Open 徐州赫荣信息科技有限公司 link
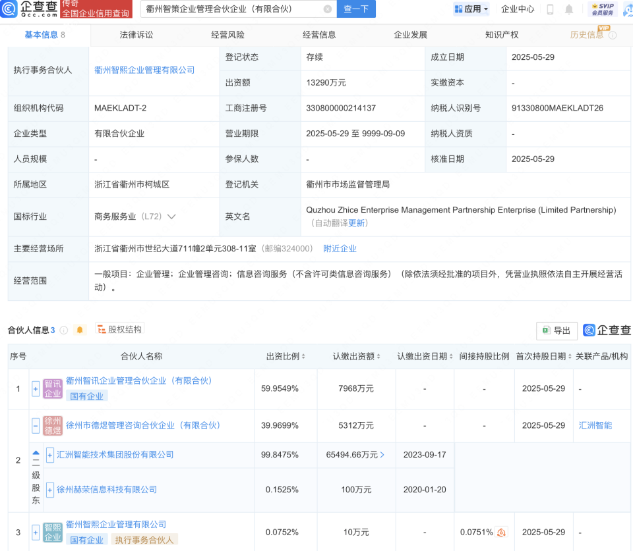 tap(107, 490)
